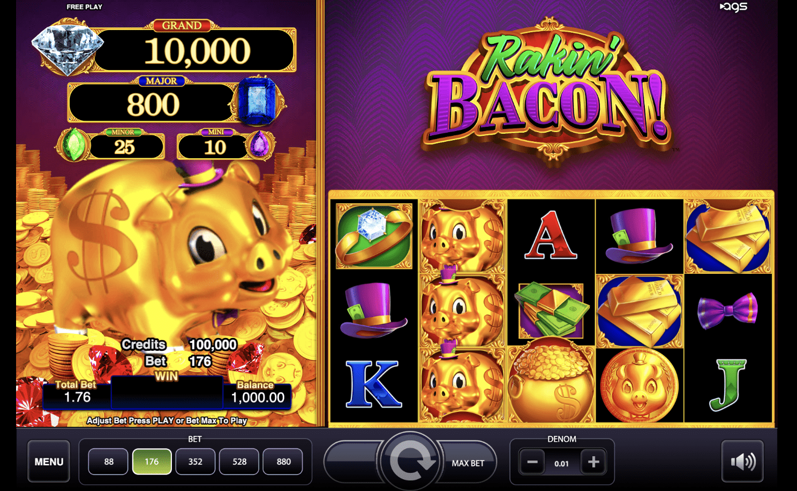Decrease denomination with the minus button
797x491 pixels.
(x=532, y=462)
